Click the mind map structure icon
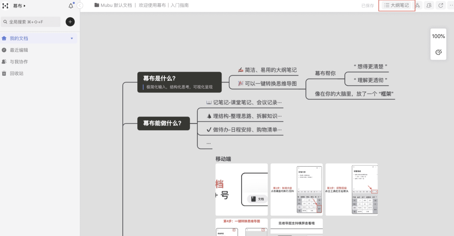This screenshot has width=454, height=236. 418,5
